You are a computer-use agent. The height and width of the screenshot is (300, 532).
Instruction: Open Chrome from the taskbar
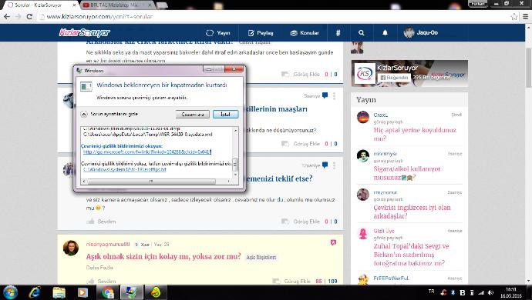(x=108, y=292)
